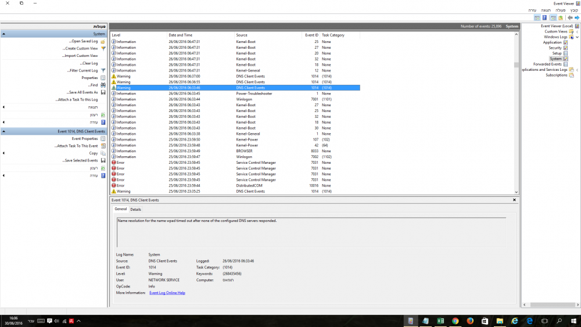Screen dimensions: 581x327
Task: Sort events by the Source column header
Action: 268,35
